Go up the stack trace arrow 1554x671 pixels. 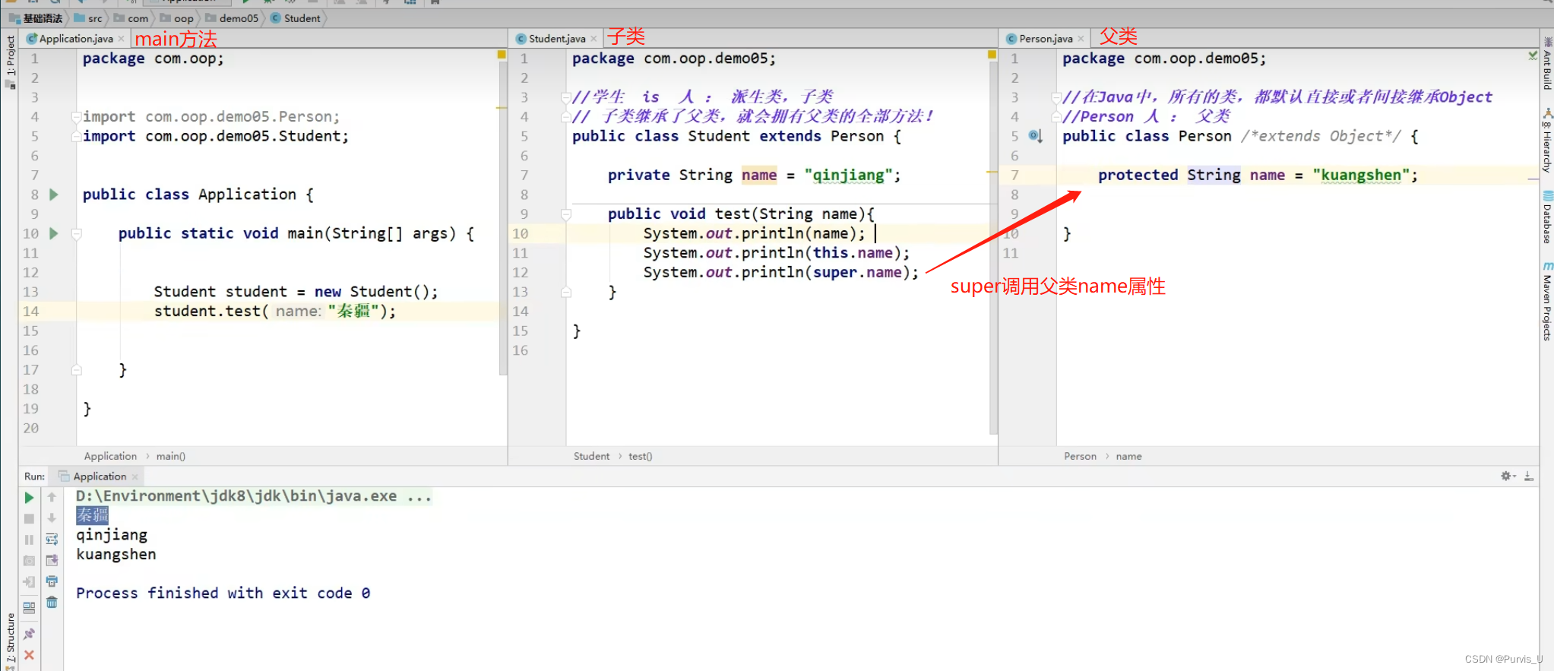pos(52,498)
